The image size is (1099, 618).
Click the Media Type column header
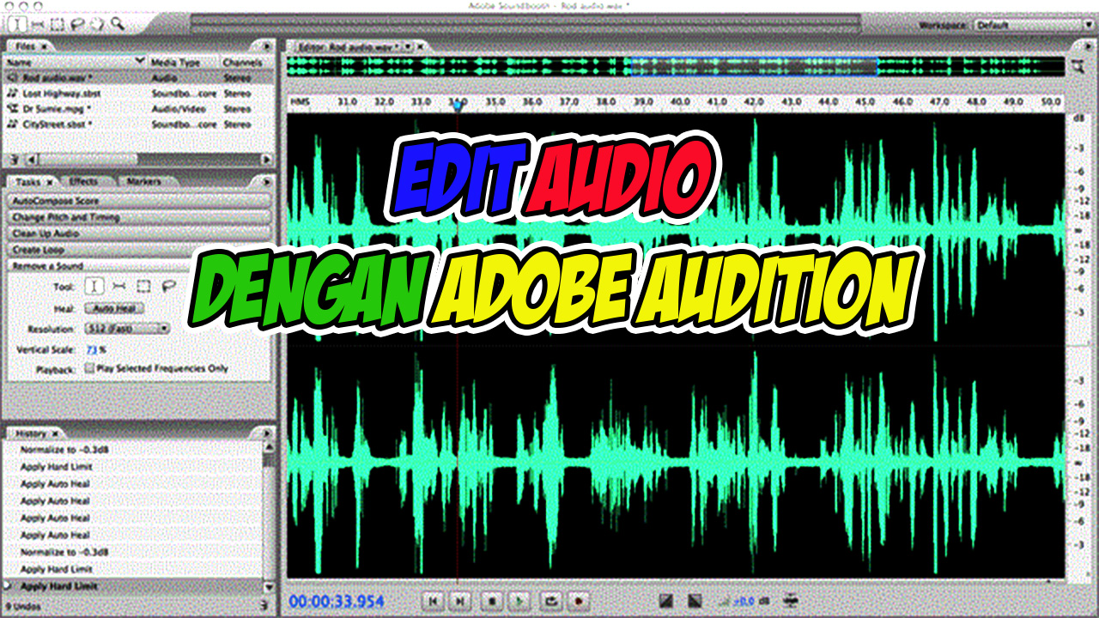tap(174, 63)
